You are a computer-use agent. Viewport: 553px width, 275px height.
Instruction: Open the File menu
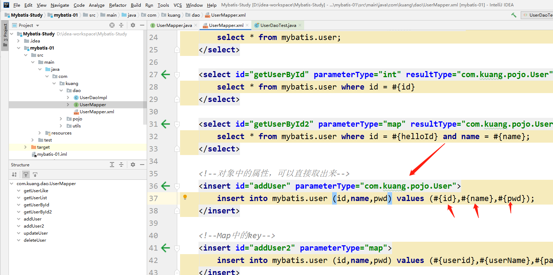click(17, 5)
